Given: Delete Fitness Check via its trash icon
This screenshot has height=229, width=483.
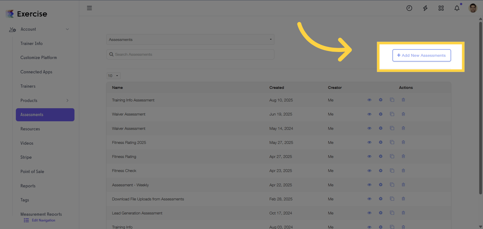Looking at the screenshot, I should (403, 170).
